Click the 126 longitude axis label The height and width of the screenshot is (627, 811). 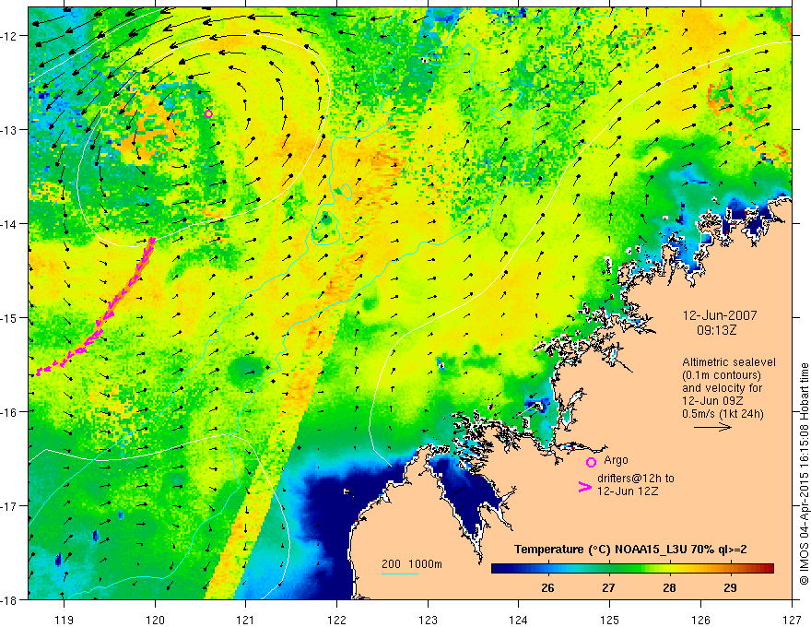[x=700, y=620]
